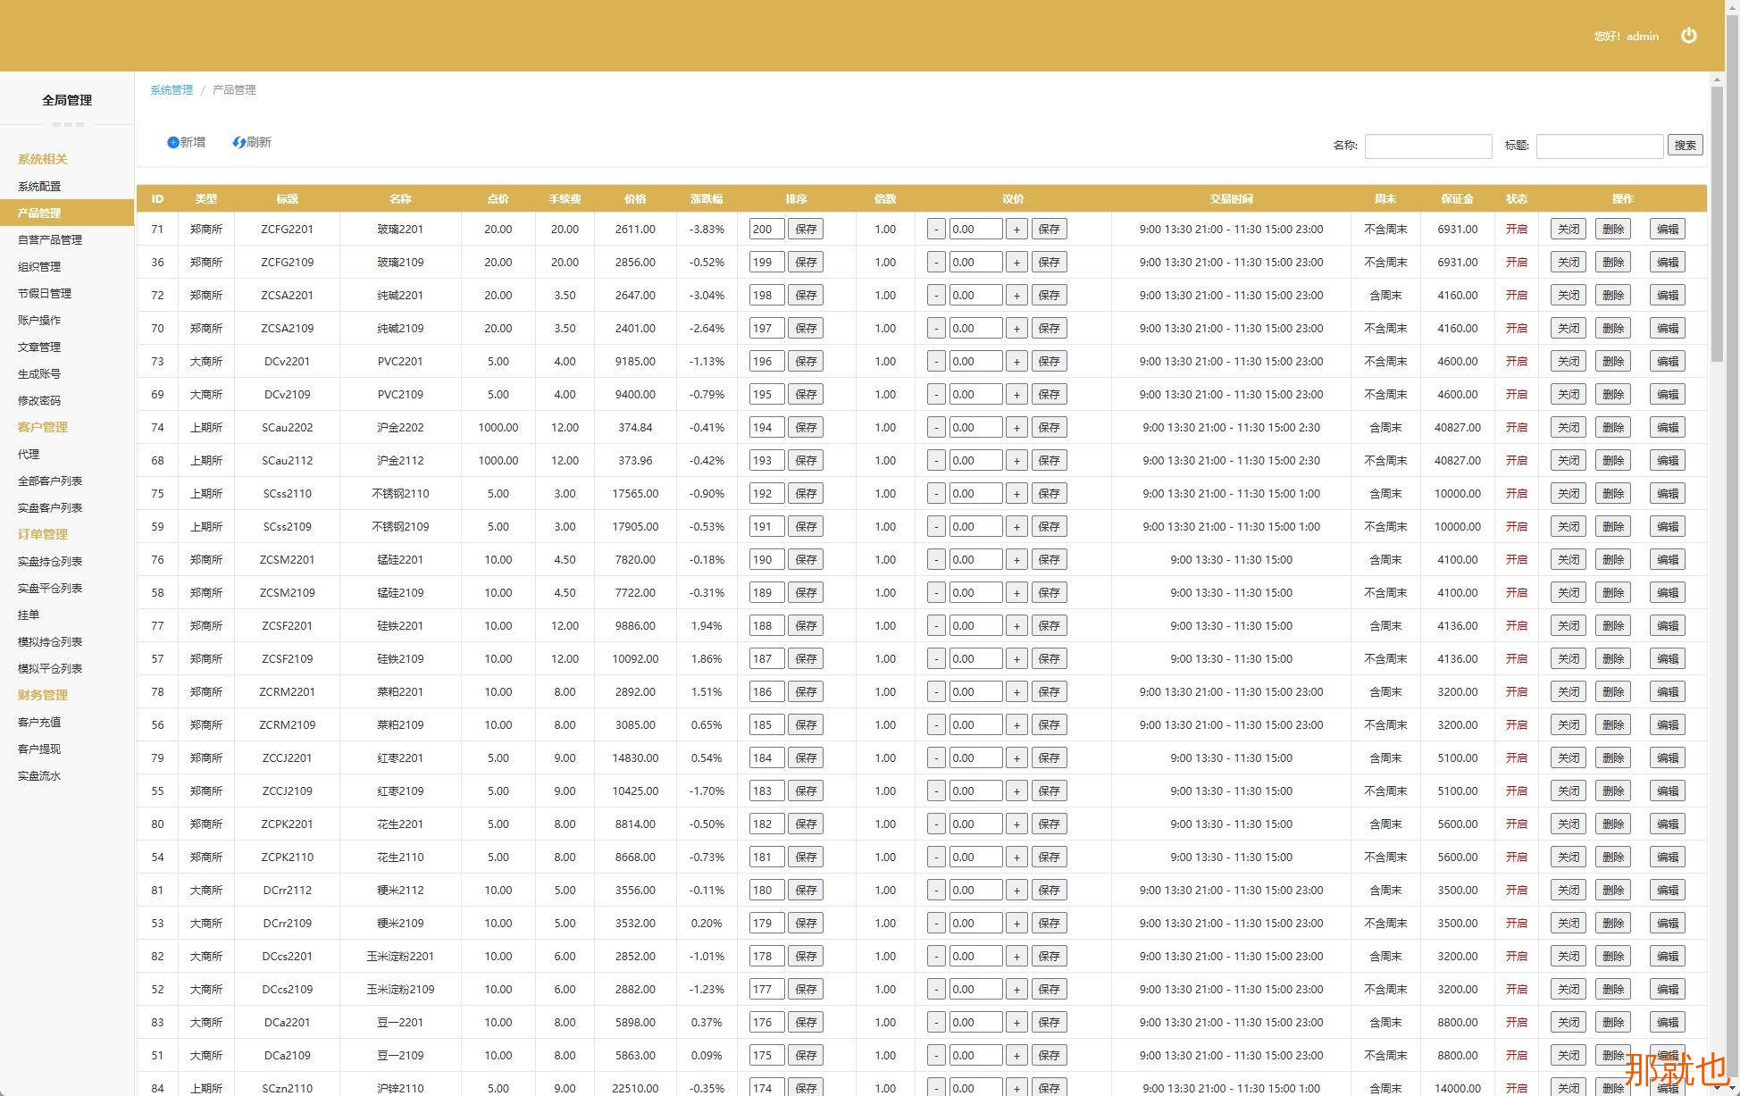Focus the 名称 search input field
Image resolution: width=1740 pixels, height=1096 pixels.
[x=1427, y=146]
